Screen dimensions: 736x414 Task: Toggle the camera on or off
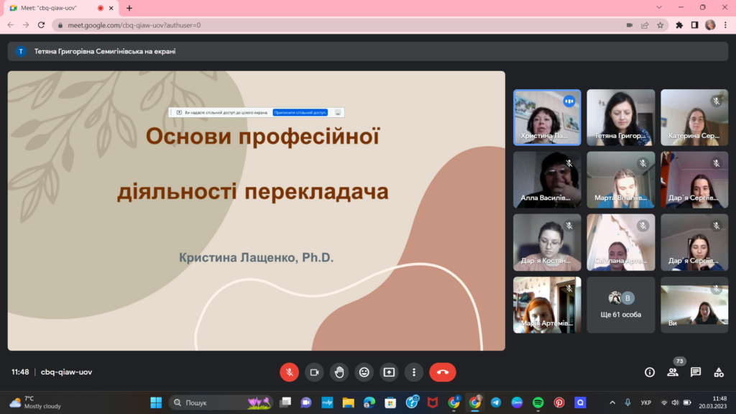point(314,372)
